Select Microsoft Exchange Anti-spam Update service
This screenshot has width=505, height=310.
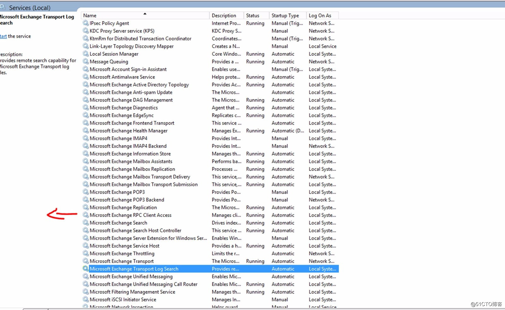[131, 92]
